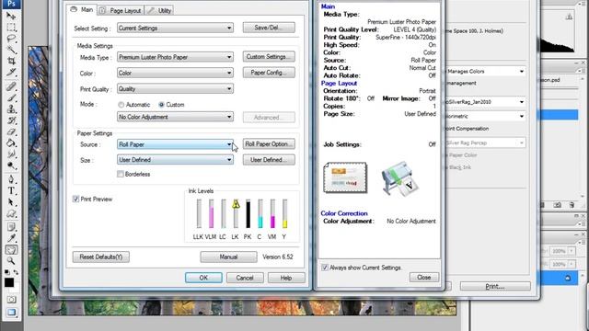Viewport: 589px width, 331px height.
Task: Select the Notes tool
Action: pos(11,227)
